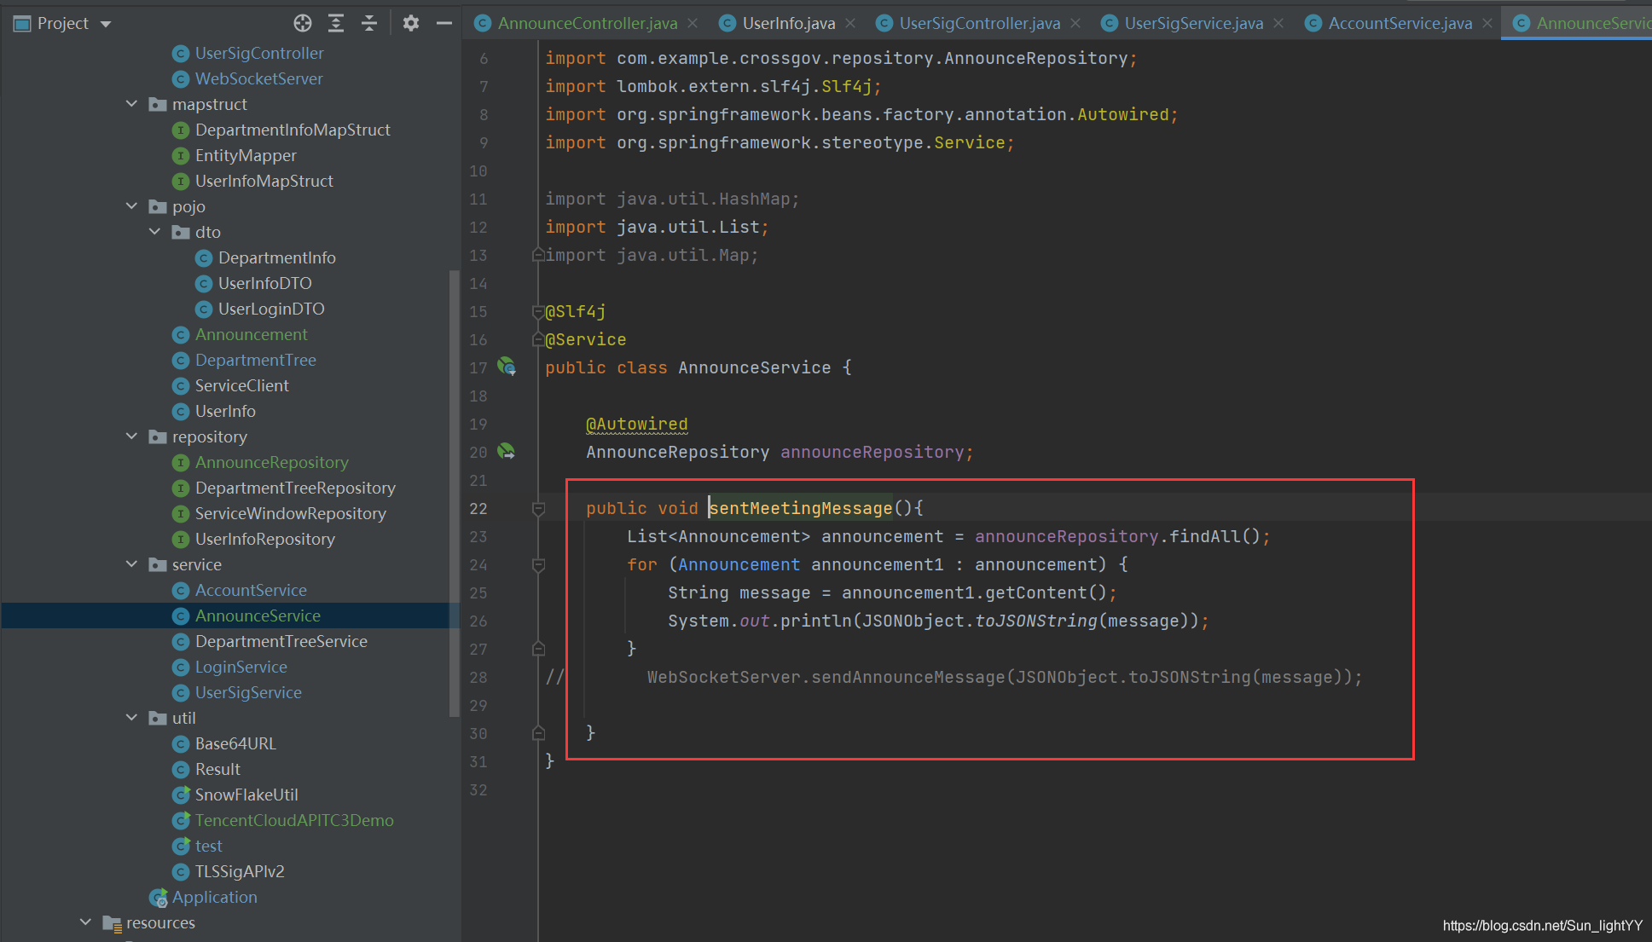The height and width of the screenshot is (942, 1652).
Task: Click the Application class file icon
Action: pos(159,898)
